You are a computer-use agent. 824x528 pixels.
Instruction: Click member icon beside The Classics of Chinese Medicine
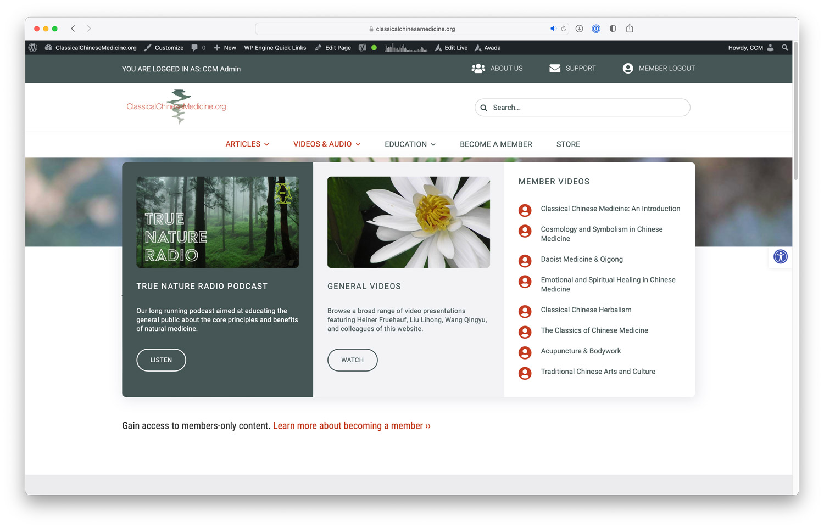(x=525, y=332)
